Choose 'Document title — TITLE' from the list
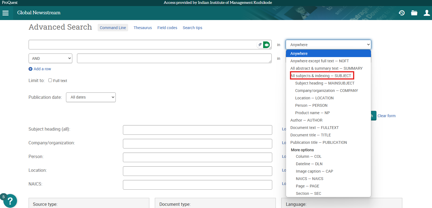Image resolution: width=432 pixels, height=208 pixels. 310,135
